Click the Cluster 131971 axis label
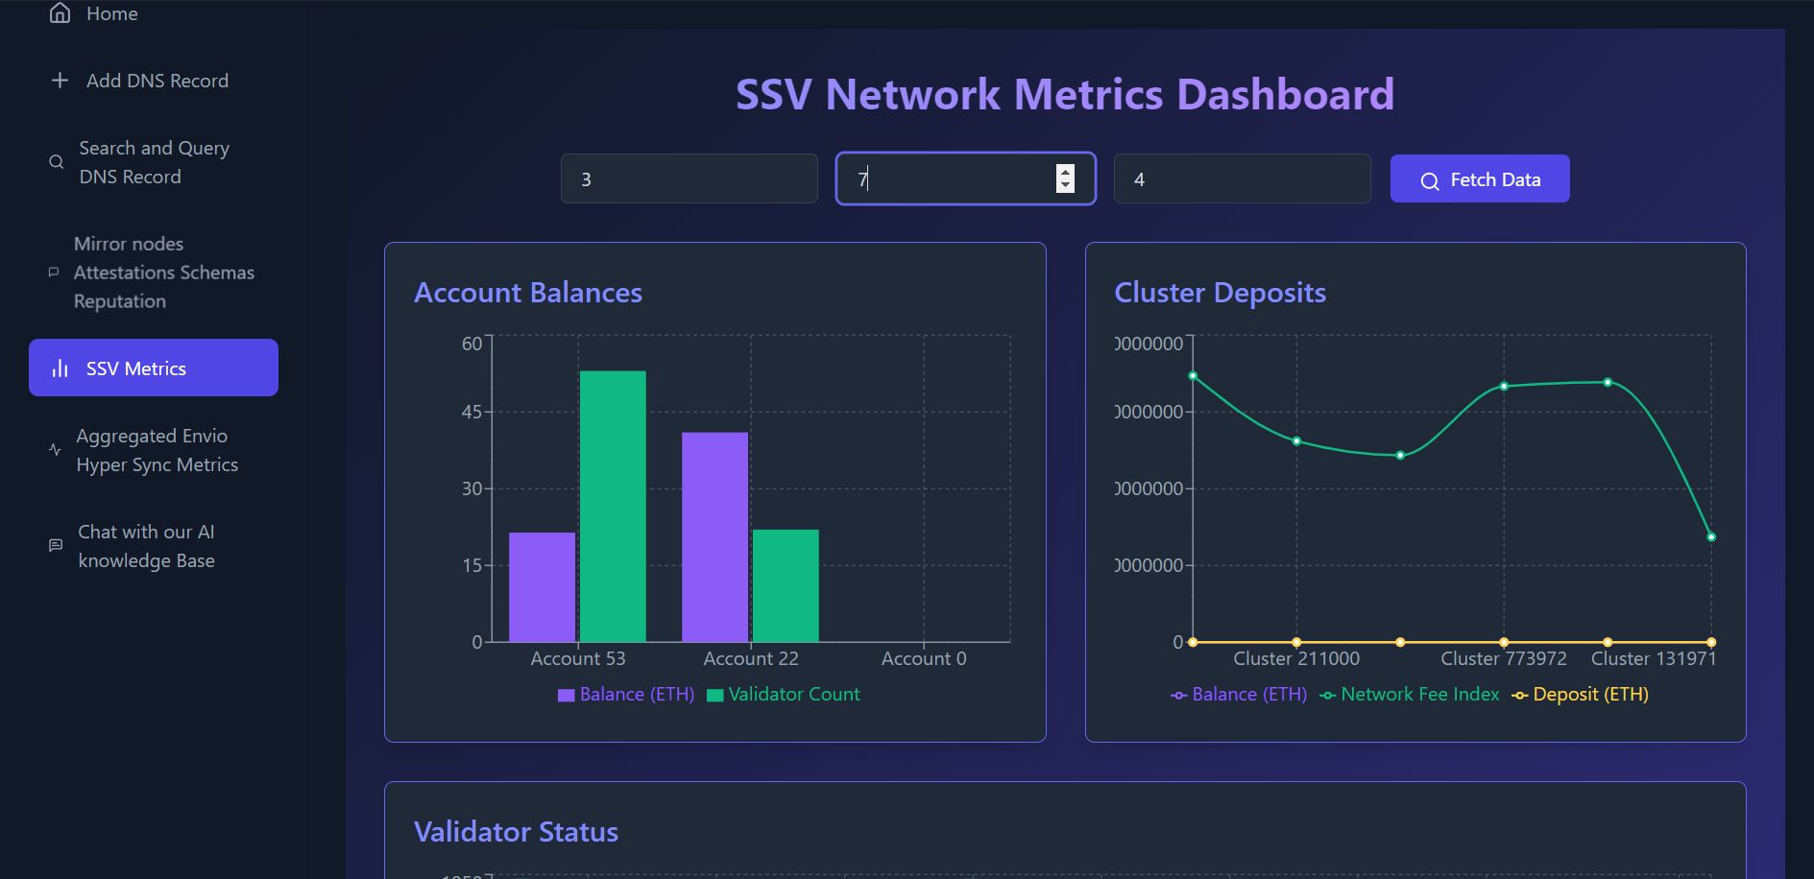Image resolution: width=1814 pixels, height=879 pixels. coord(1654,659)
